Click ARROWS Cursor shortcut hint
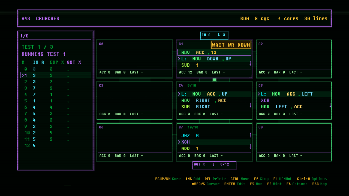Image resolution: width=349 pixels, height=196 pixels. coord(206,184)
